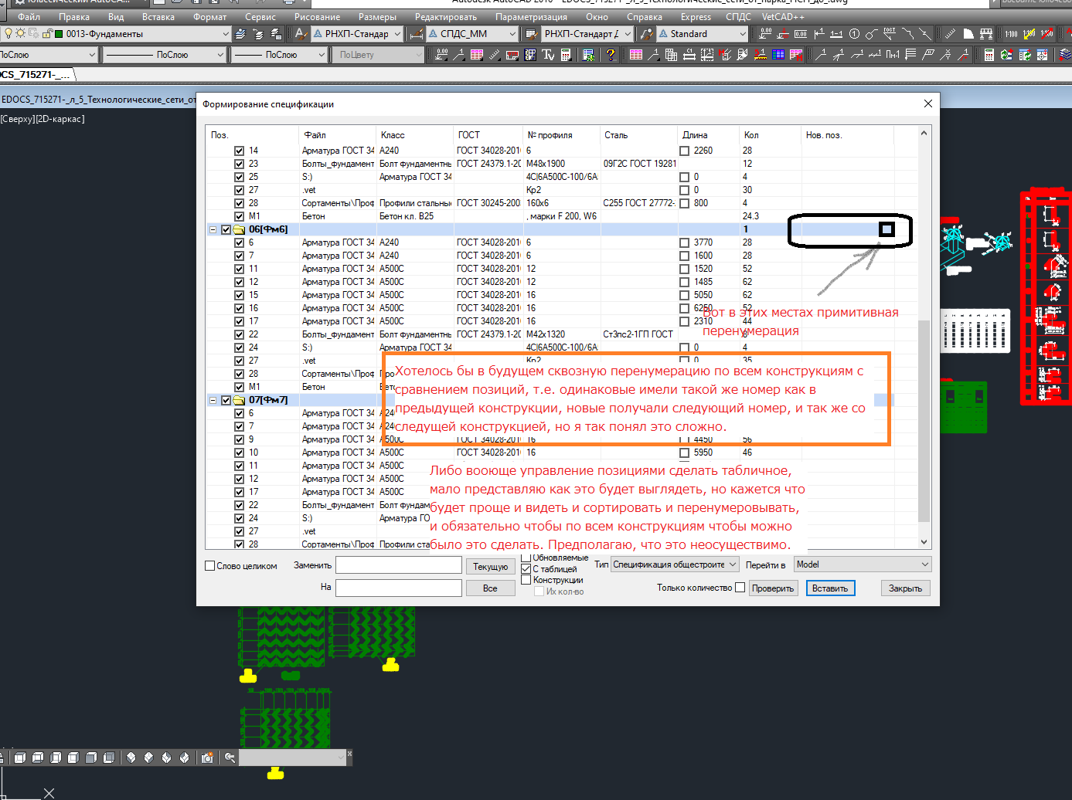Click the Проверить button
1072x800 pixels.
pos(773,588)
